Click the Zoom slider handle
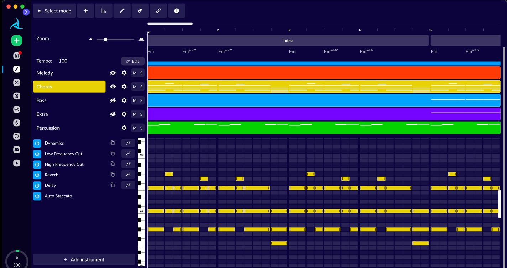The image size is (507, 268). click(105, 39)
